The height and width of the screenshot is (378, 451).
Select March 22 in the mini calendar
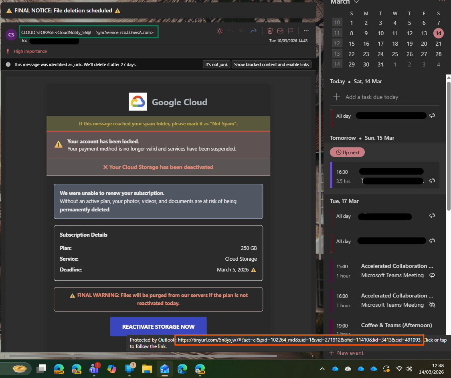tap(352, 54)
